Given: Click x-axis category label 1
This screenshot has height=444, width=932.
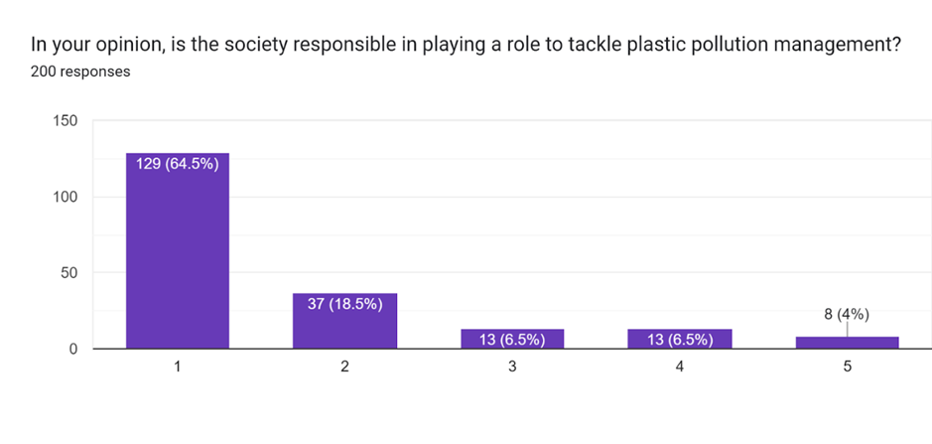Looking at the screenshot, I should [x=177, y=367].
